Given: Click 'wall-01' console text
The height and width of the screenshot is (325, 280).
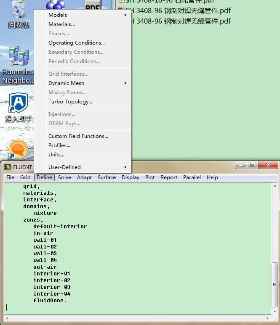Looking at the screenshot, I should click(x=45, y=240).
